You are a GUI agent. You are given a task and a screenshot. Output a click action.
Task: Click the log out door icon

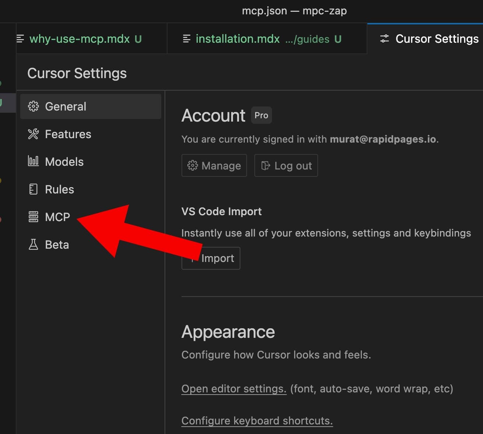point(265,166)
